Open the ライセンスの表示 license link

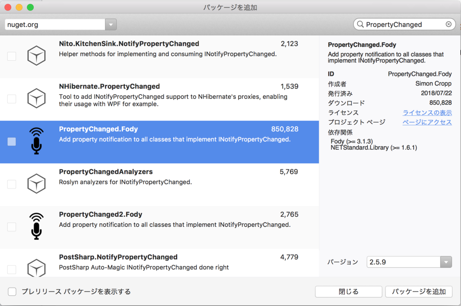coord(427,112)
